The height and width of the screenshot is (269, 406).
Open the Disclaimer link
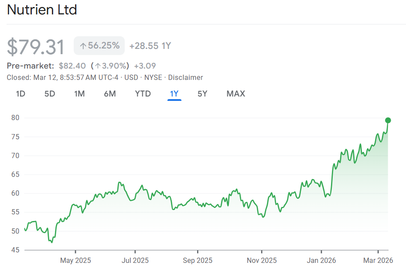coord(185,77)
